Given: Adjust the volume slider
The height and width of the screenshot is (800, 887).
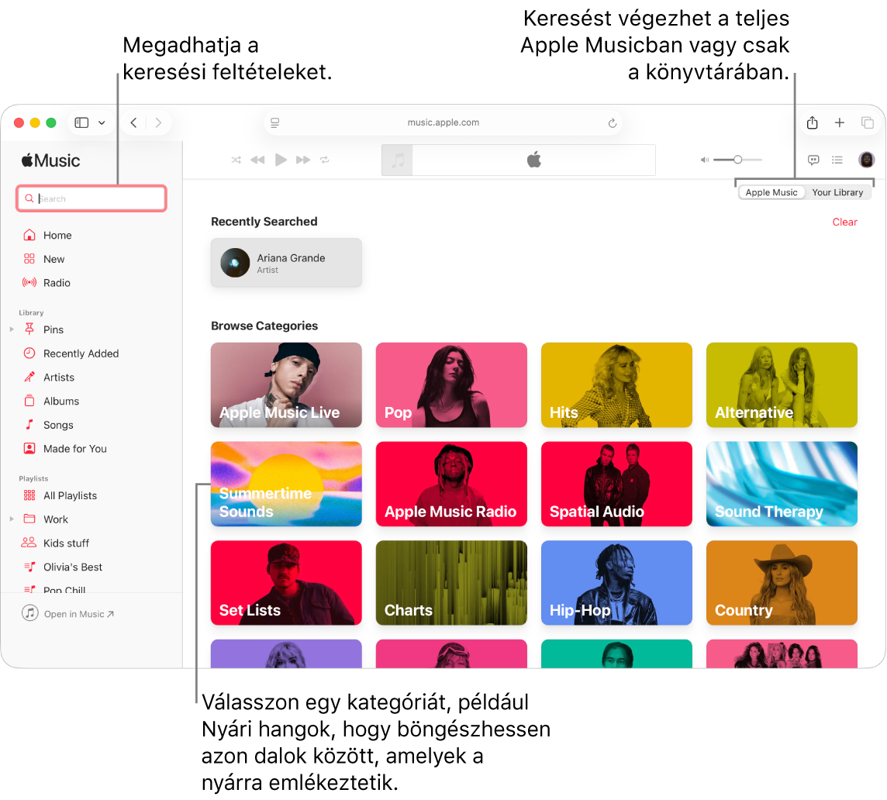Looking at the screenshot, I should click(x=737, y=160).
